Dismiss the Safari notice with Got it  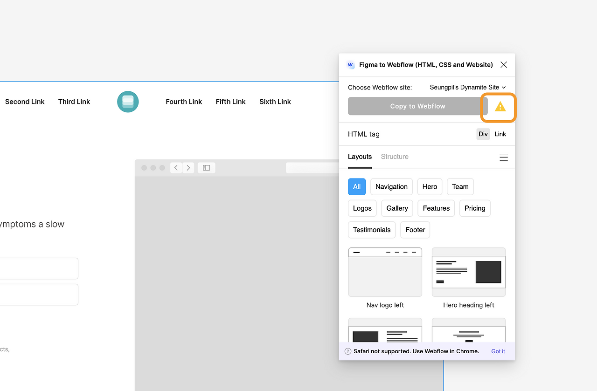[498, 351]
